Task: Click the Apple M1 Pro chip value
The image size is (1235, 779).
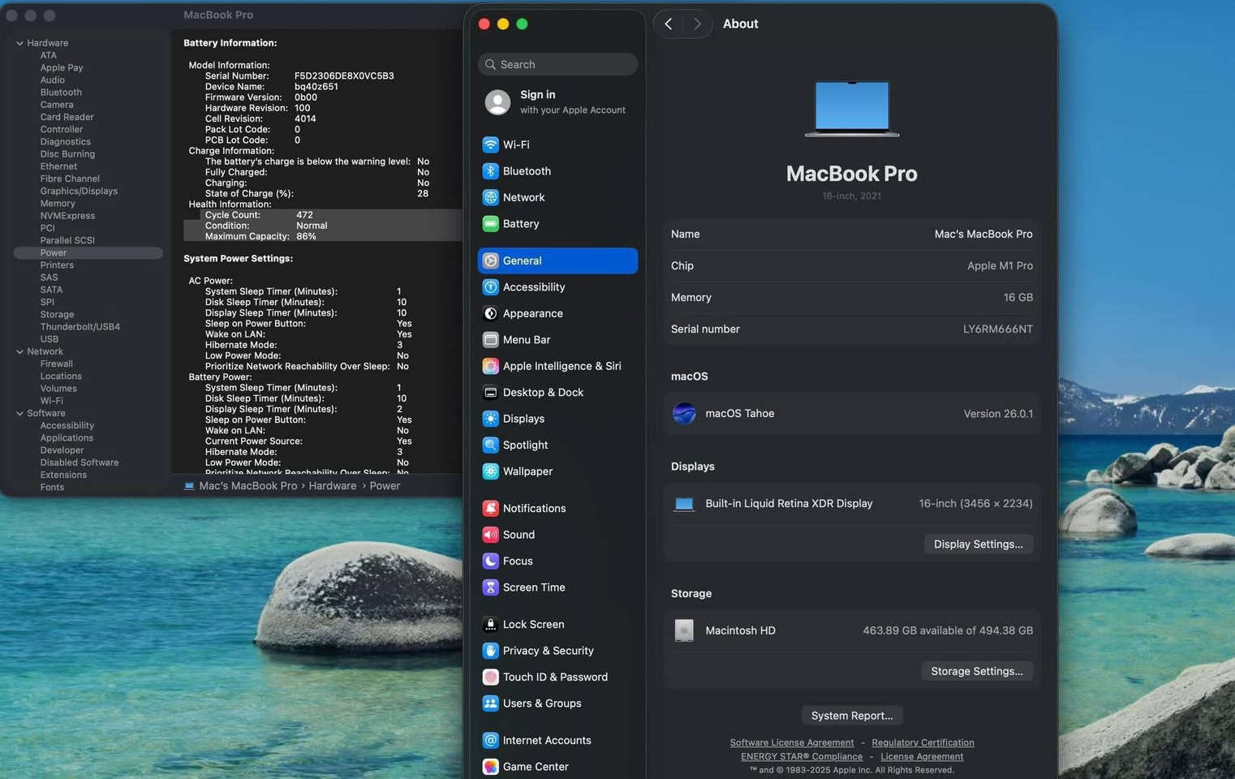Action: 1000,266
